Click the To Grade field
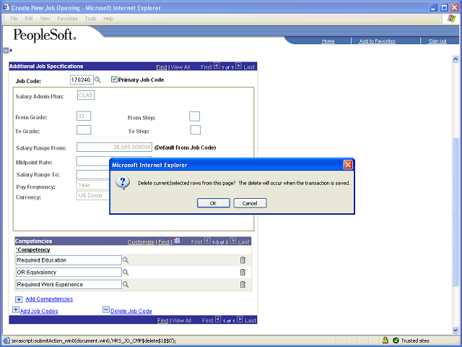The height and width of the screenshot is (347, 462). coord(84,130)
